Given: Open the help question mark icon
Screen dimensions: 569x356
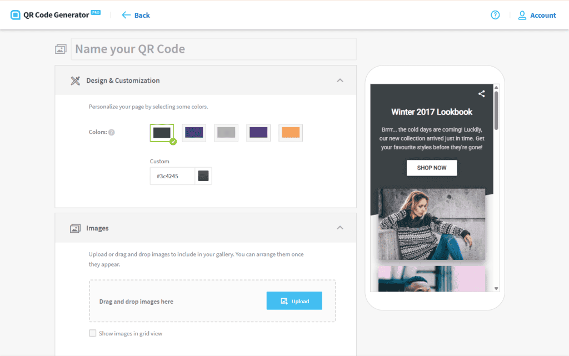Looking at the screenshot, I should point(495,15).
